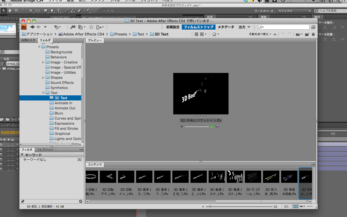This screenshot has height=217, width=347.
Task: Go back with Bridge's back arrow
Action: (x=32, y=27)
